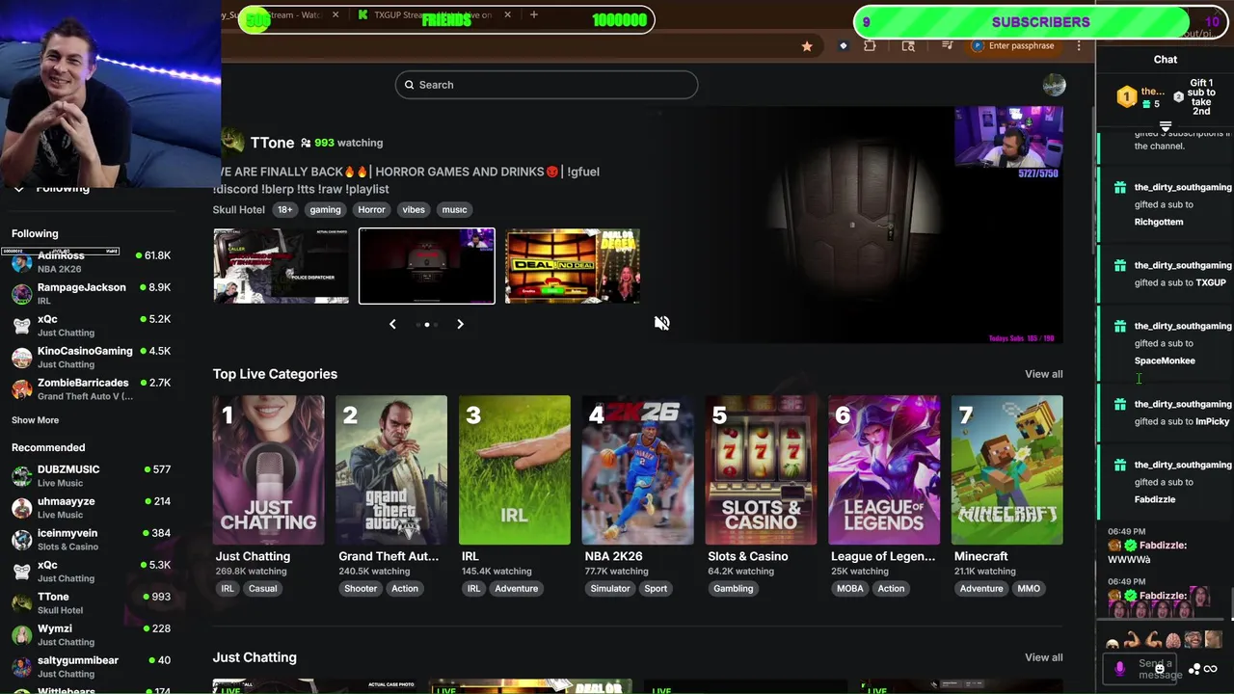Click Richgottem gifted sub recipient name
The width and height of the screenshot is (1234, 694).
(1159, 222)
